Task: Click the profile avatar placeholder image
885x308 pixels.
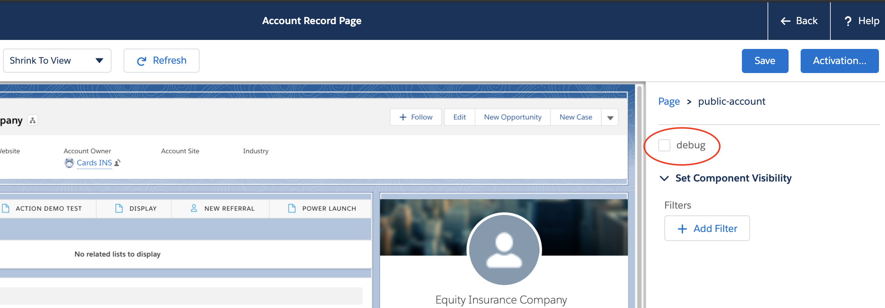Action: coord(504,249)
